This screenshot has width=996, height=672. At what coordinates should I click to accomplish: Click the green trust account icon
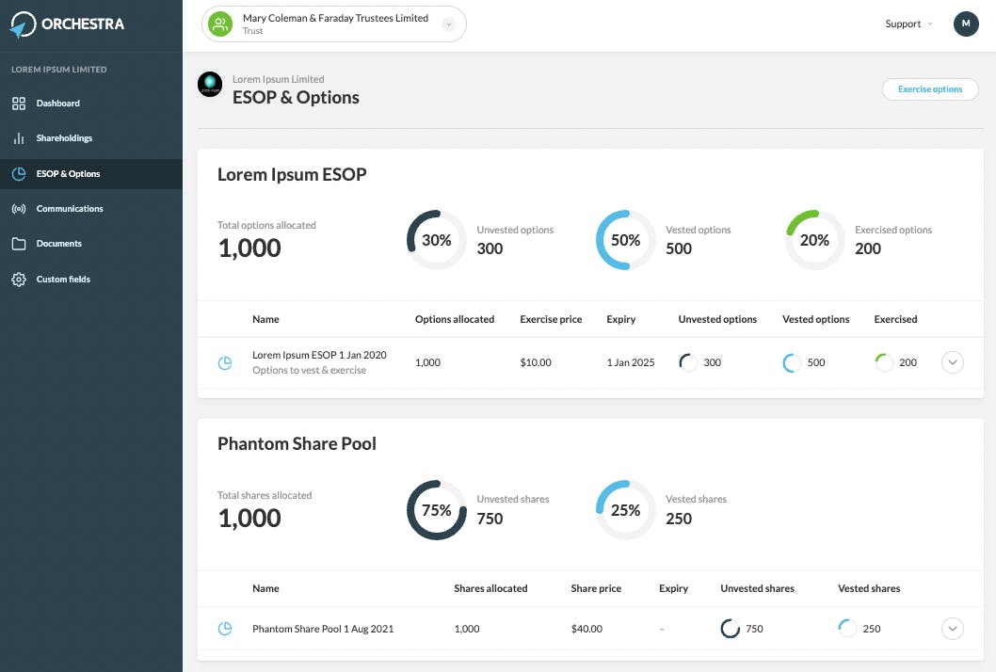coord(220,24)
